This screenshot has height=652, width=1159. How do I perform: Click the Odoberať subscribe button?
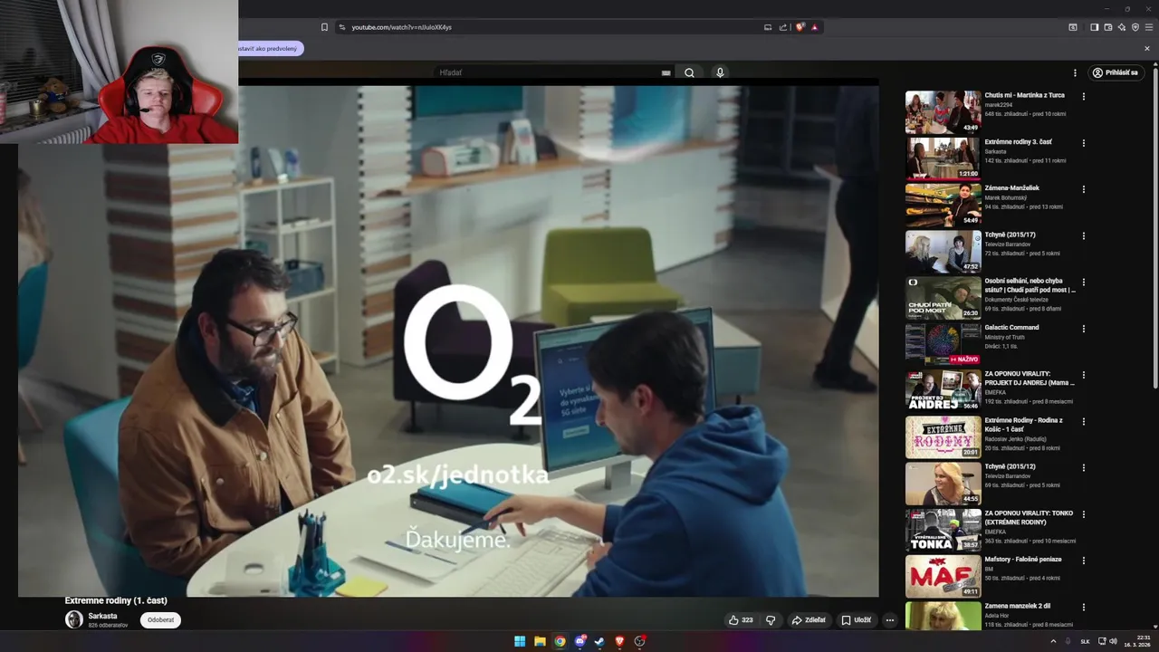coord(160,620)
